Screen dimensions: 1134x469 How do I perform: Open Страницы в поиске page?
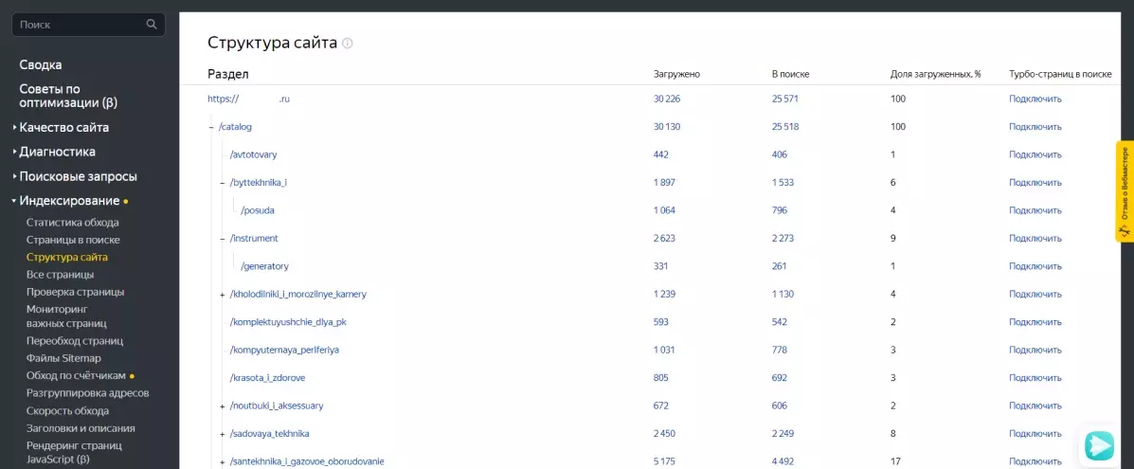click(73, 240)
